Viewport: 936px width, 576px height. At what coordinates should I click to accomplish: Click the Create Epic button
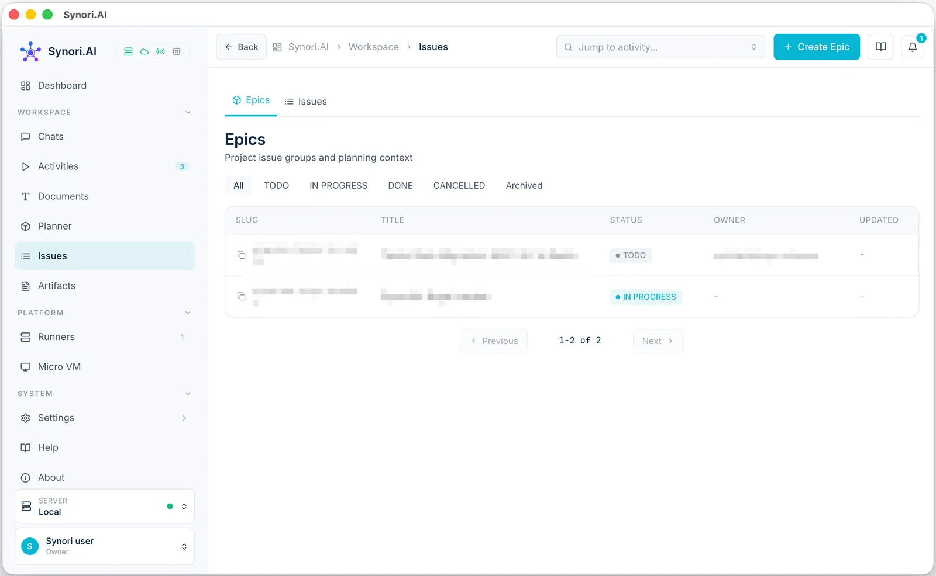pyautogui.click(x=817, y=47)
